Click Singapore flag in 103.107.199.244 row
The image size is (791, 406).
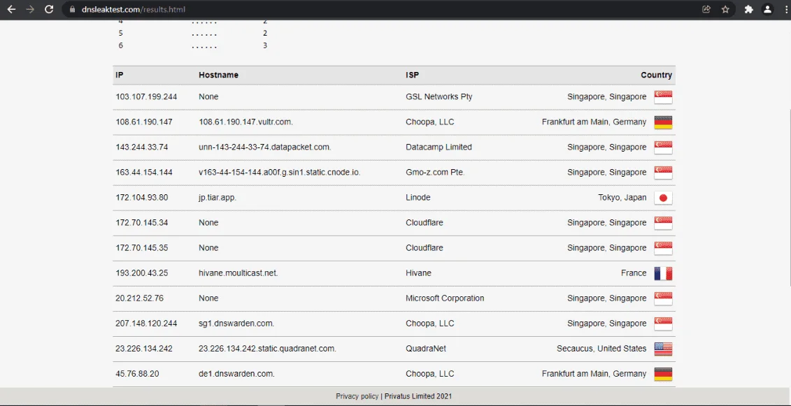click(x=664, y=97)
